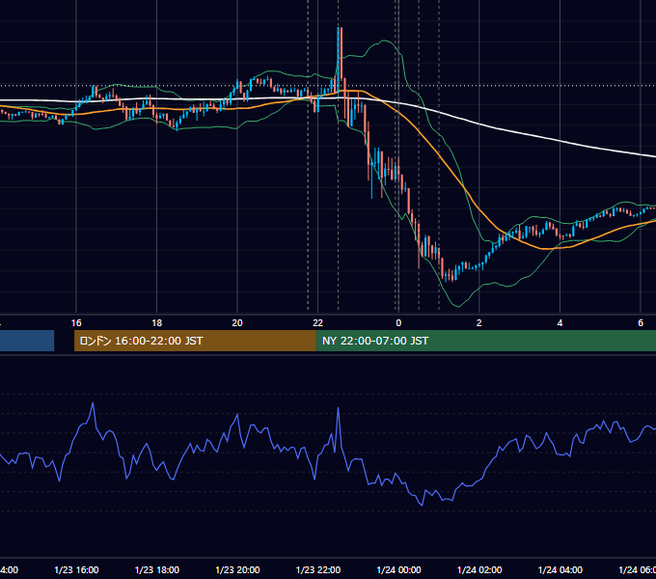Click the 1/24 04:00 time label
The height and width of the screenshot is (579, 656).
tap(560, 569)
